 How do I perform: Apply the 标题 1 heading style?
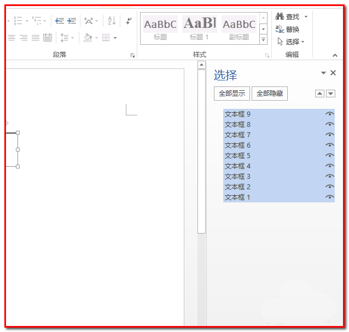coord(199,28)
